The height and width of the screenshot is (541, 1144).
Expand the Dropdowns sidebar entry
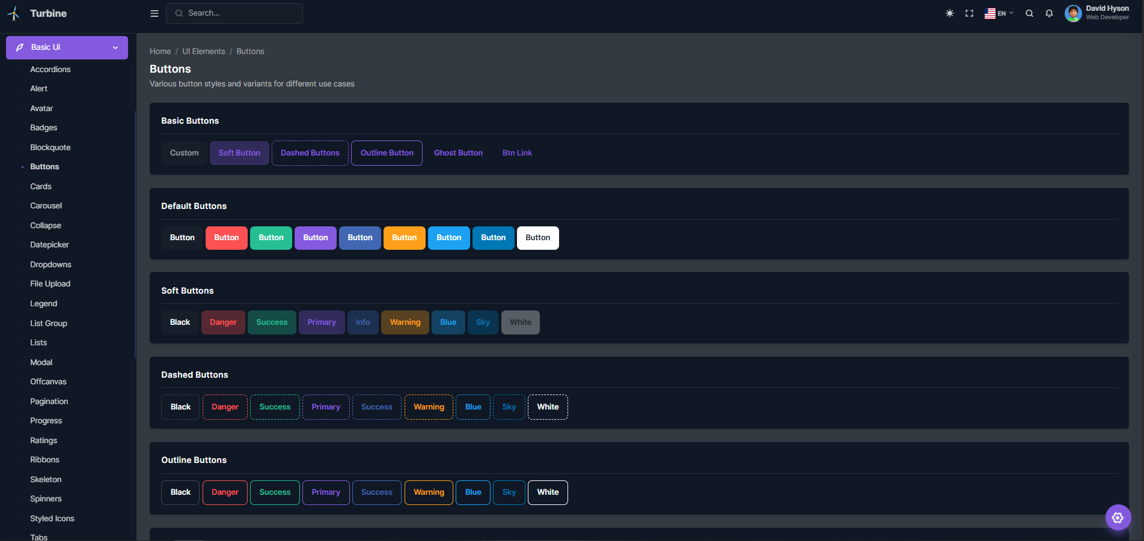(x=50, y=264)
